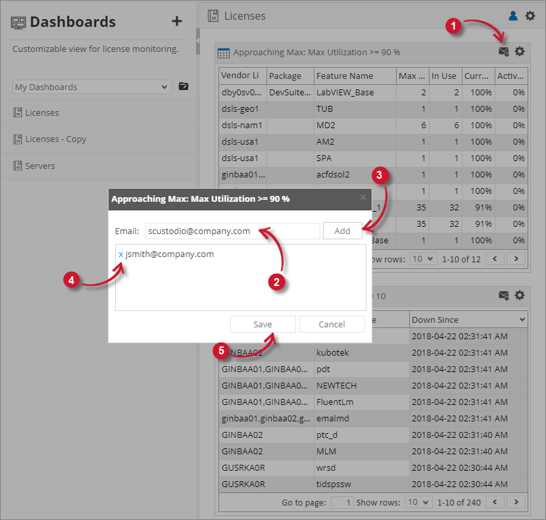Open gear settings of Approaching Max widget
The image size is (546, 520).
[520, 51]
